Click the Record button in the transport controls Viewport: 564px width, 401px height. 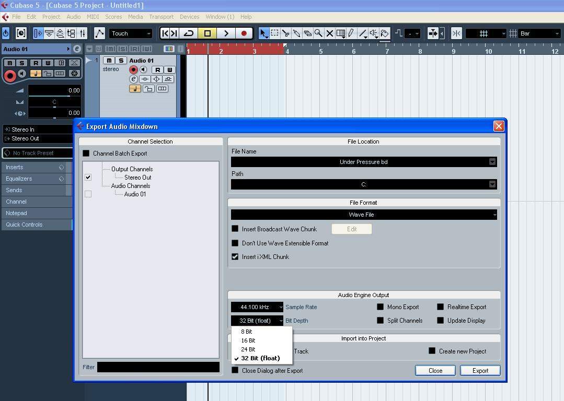pos(244,33)
